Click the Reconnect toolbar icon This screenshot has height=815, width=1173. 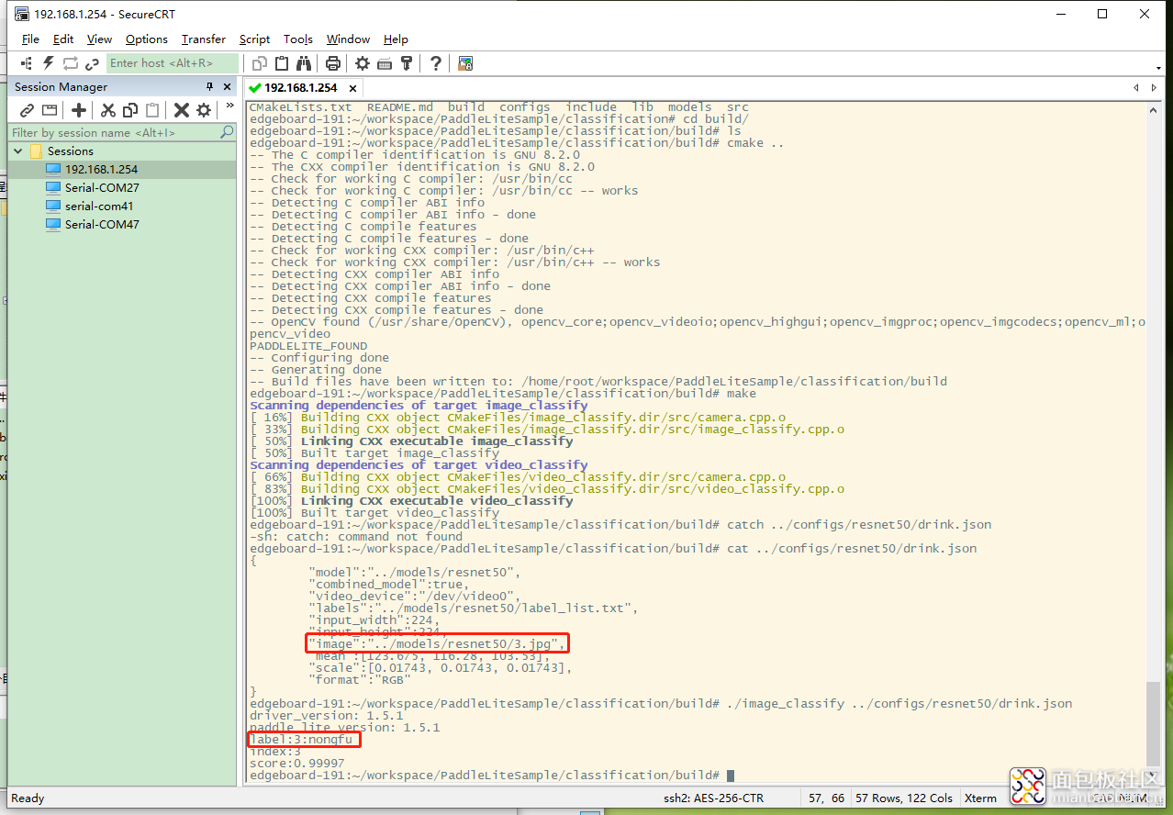71,63
